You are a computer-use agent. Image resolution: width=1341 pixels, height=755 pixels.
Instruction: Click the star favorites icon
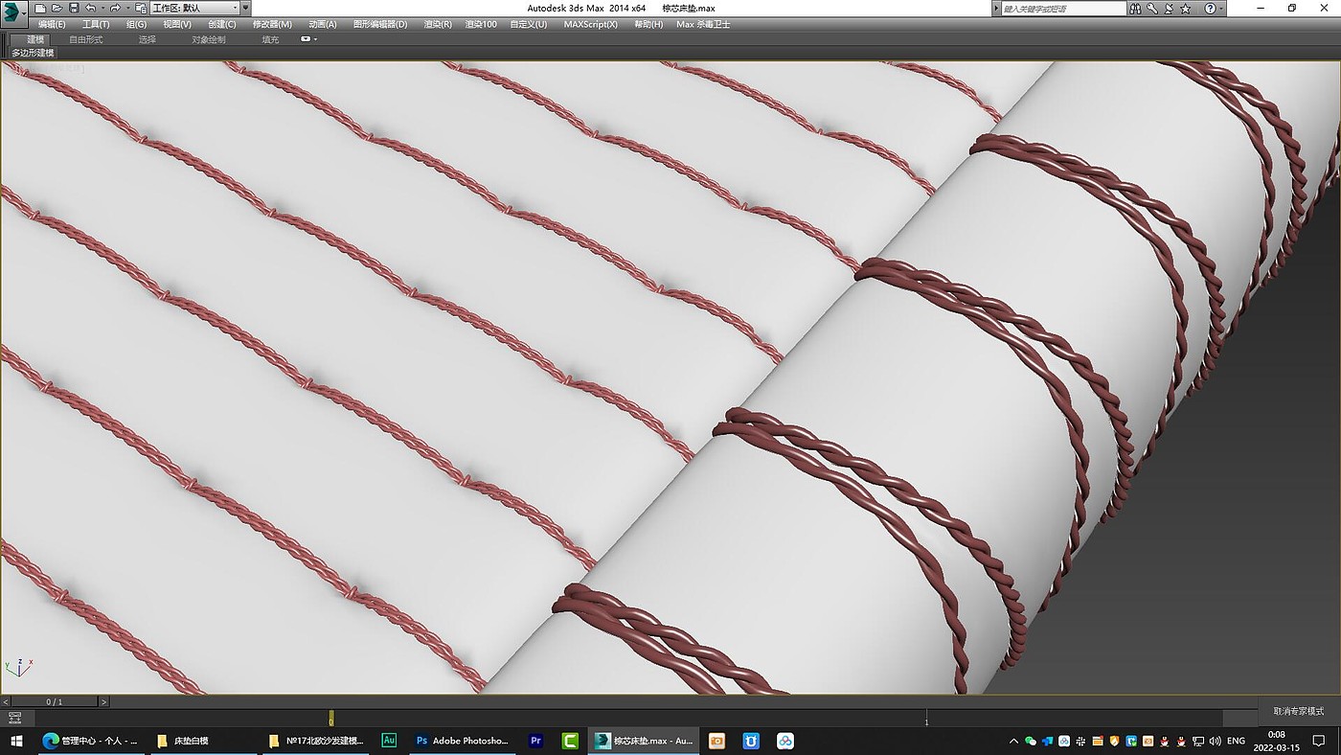(x=1185, y=9)
